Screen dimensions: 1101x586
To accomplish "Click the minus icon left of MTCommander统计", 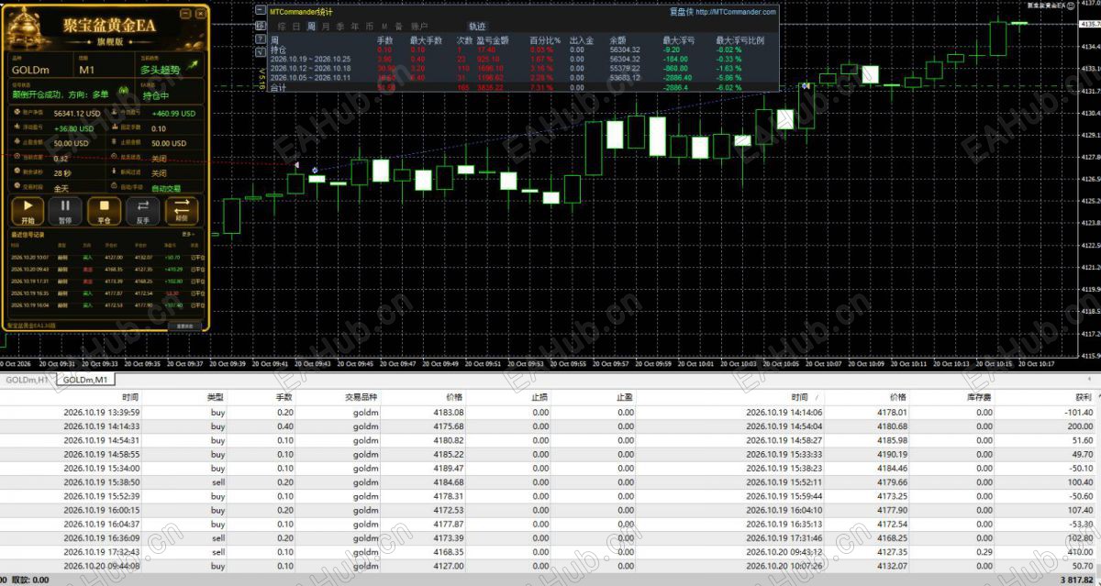I will pos(261,12).
